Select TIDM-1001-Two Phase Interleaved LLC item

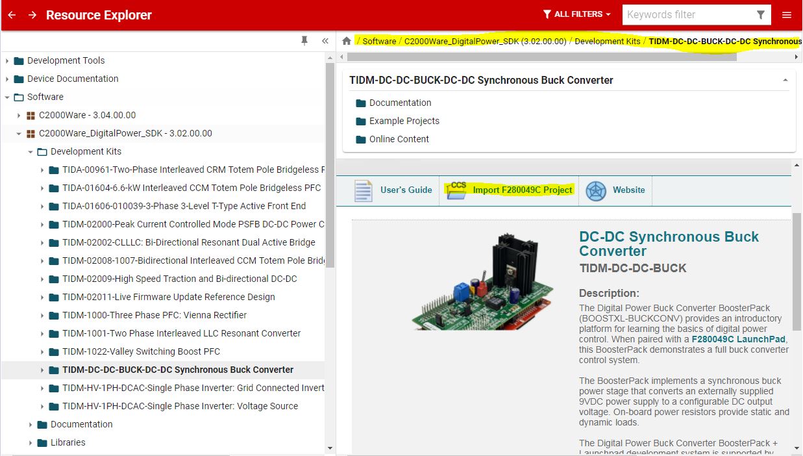tap(182, 333)
